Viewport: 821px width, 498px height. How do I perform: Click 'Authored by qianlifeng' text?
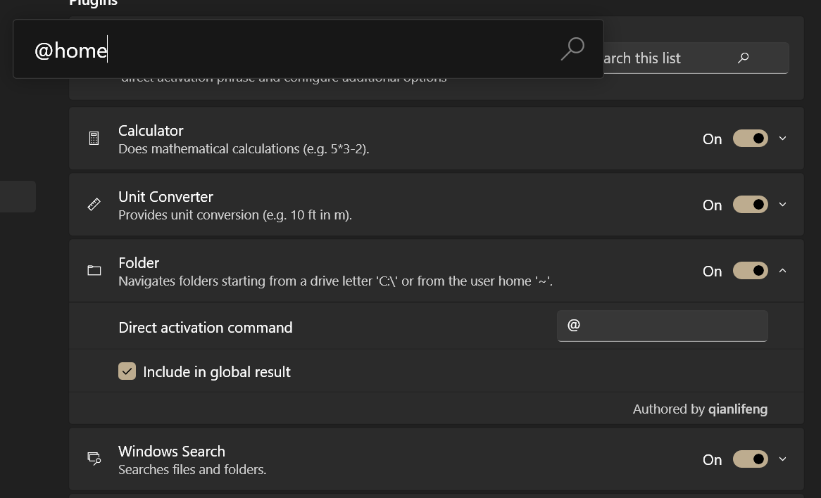pyautogui.click(x=700, y=409)
